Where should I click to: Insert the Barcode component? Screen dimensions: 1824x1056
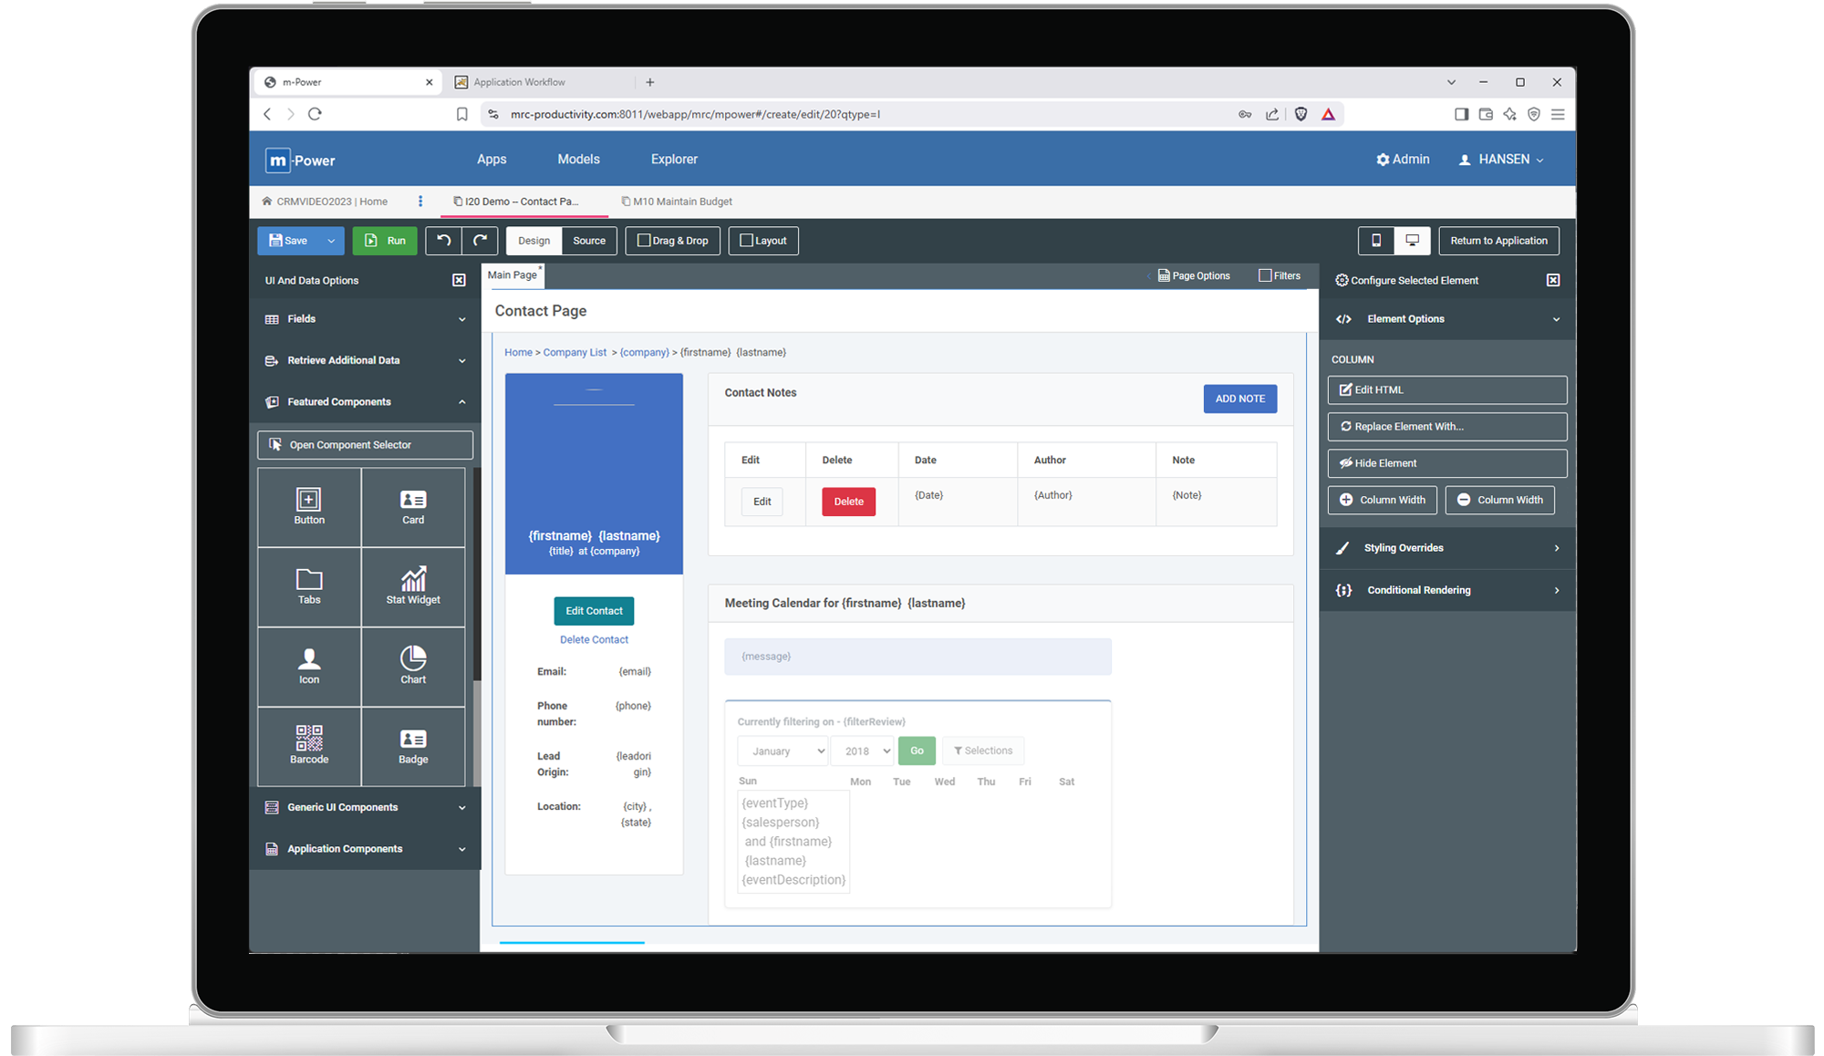pos(309,745)
